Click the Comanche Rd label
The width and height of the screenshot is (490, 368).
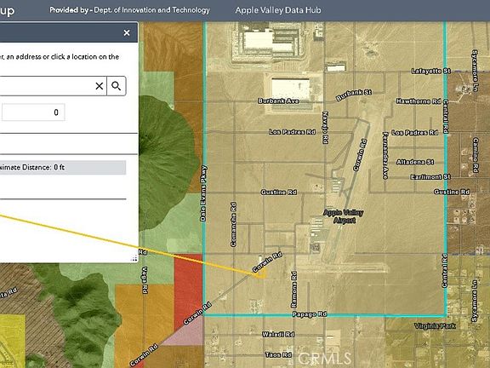click(233, 224)
